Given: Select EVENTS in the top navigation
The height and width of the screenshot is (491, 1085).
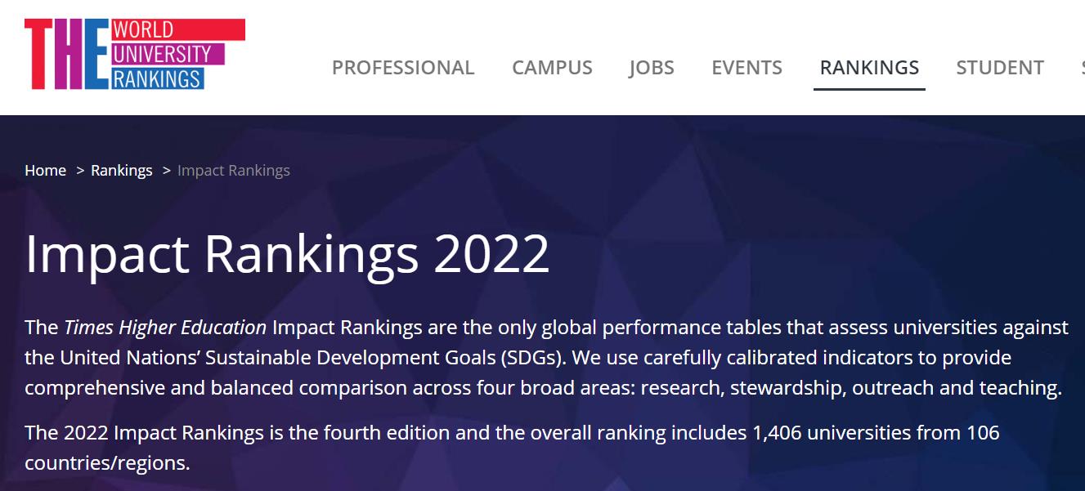Looking at the screenshot, I should click(746, 67).
